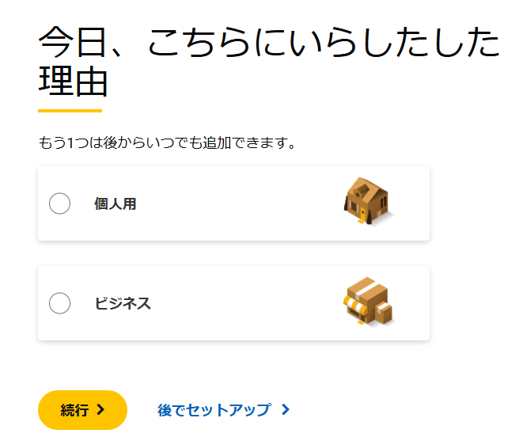Click the もう1つは後からいつでも追加できます subtitle
The height and width of the screenshot is (437, 519).
(167, 143)
